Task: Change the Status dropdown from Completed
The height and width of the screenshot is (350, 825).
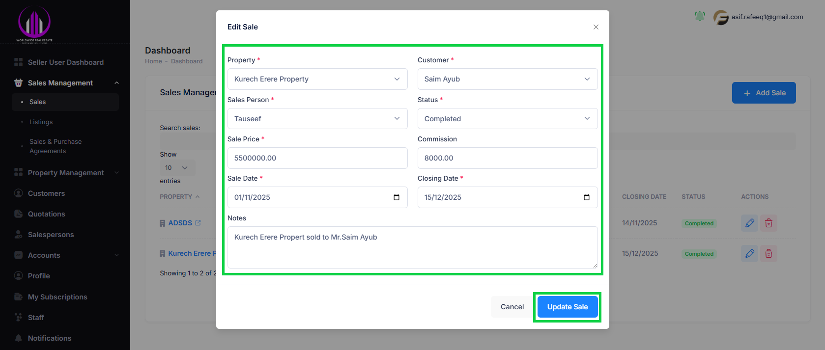Action: (x=507, y=119)
